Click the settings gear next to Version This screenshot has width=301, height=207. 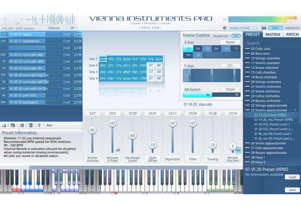tap(225, 28)
